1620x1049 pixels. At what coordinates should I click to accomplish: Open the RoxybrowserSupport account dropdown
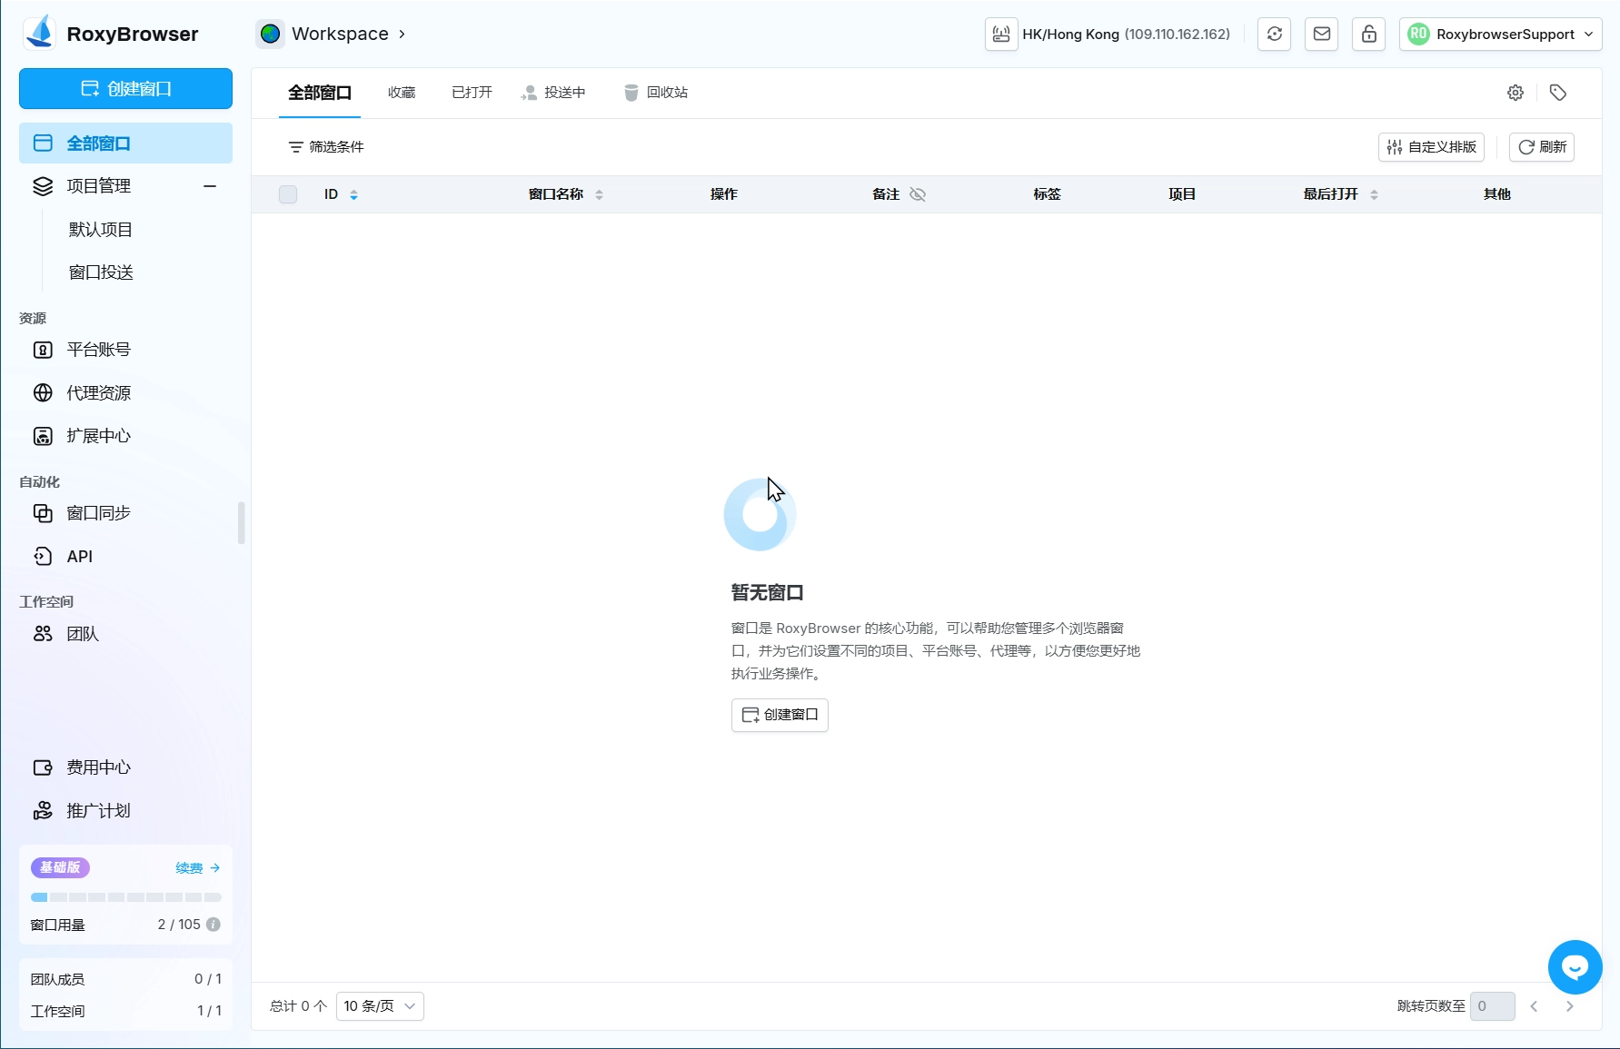click(x=1500, y=35)
